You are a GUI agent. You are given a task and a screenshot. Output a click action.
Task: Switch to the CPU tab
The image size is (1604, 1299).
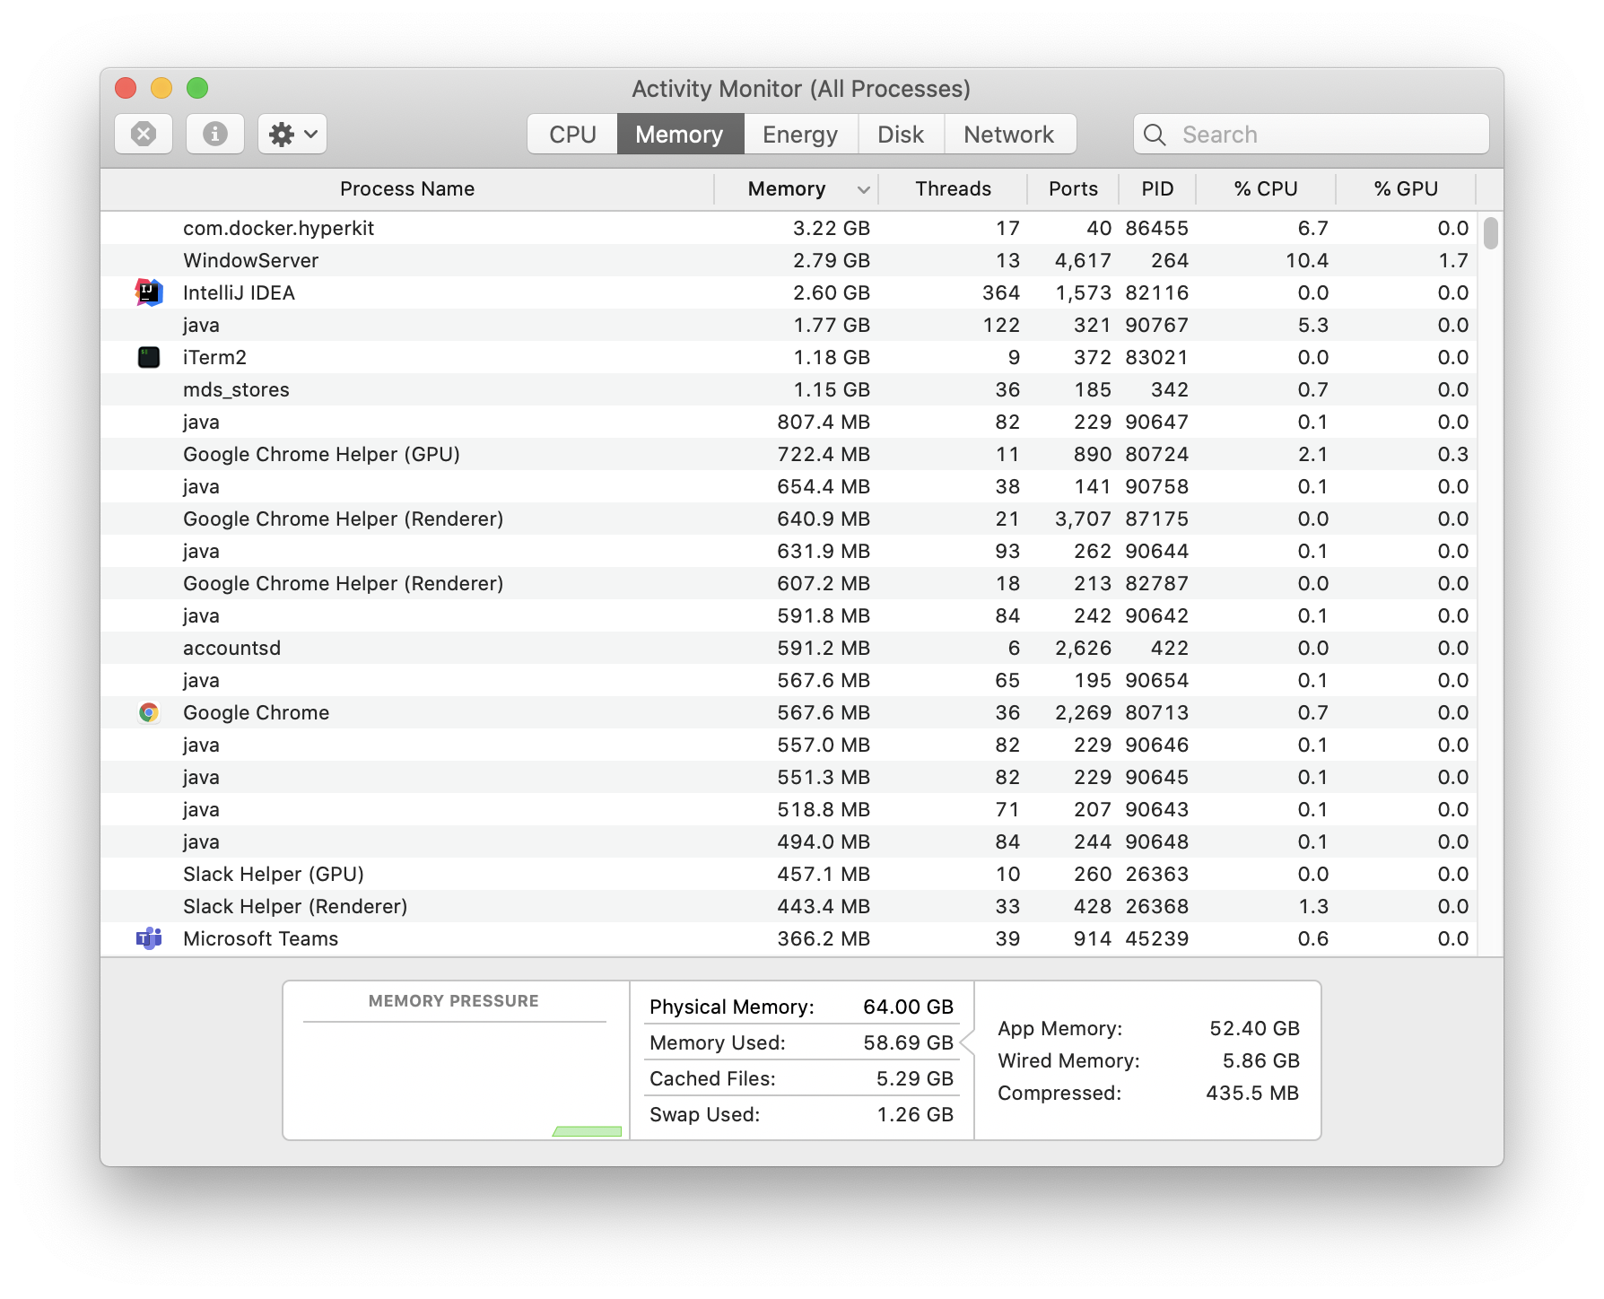[x=572, y=134]
